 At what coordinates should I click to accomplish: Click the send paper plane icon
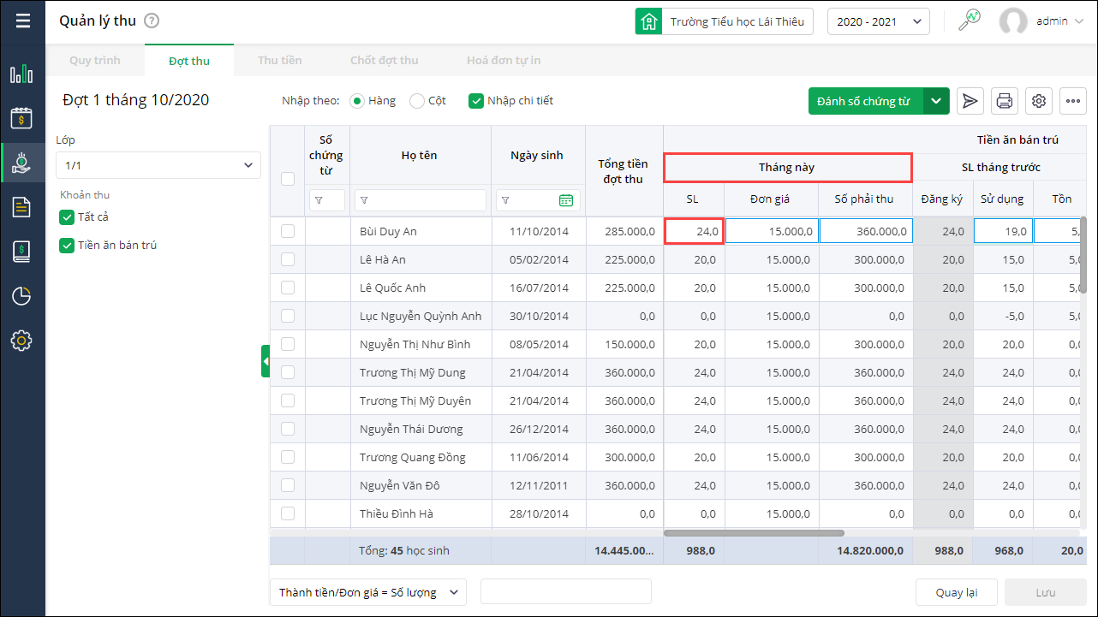(x=970, y=101)
